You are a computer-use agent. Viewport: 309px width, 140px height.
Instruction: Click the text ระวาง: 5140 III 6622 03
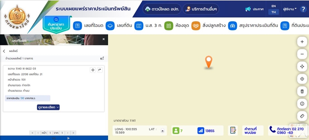click(x=22, y=69)
